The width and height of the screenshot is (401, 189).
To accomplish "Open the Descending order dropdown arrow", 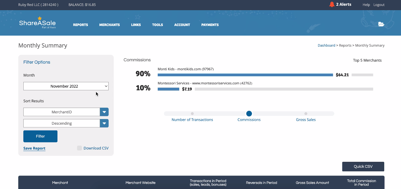I will pyautogui.click(x=104, y=123).
